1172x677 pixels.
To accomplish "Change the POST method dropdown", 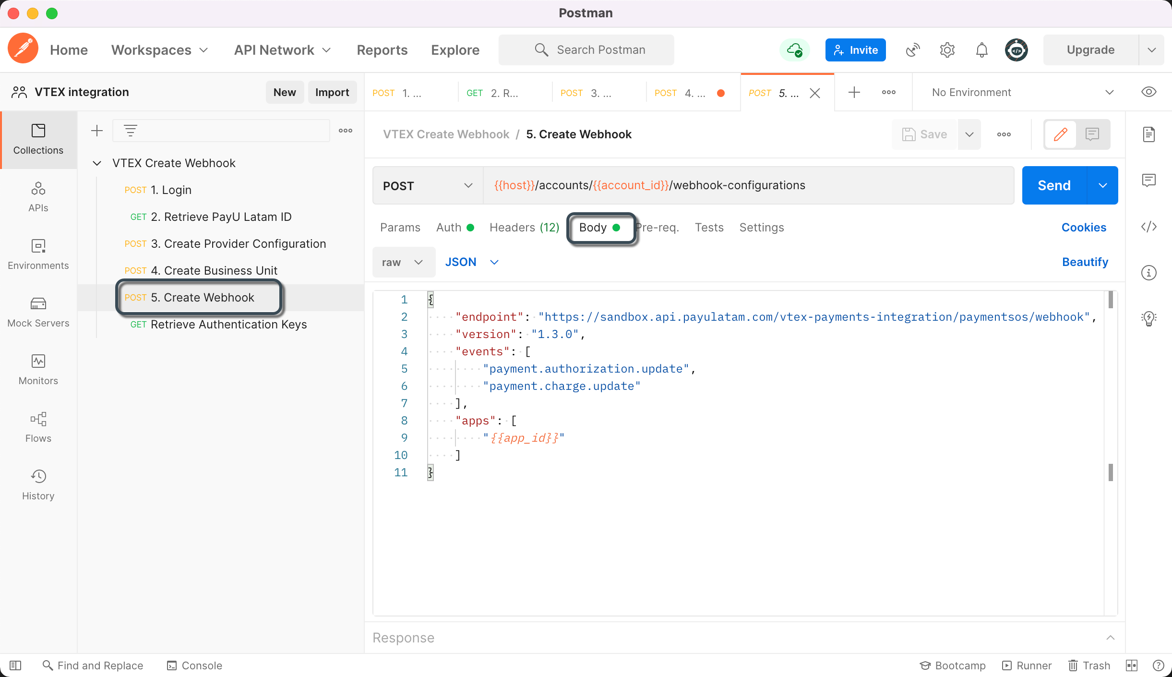I will (x=428, y=185).
